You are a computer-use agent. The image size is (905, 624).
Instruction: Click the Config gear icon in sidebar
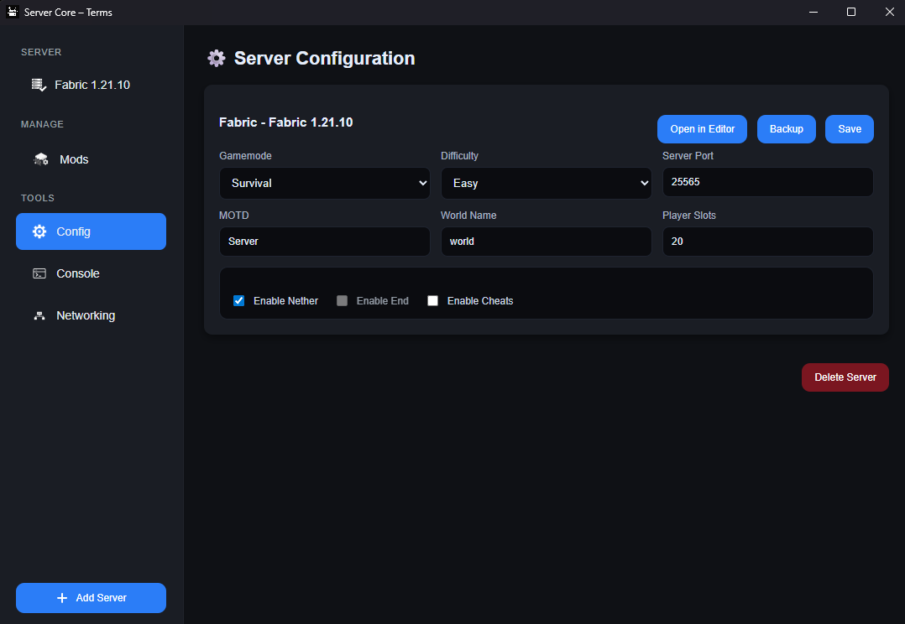point(39,231)
